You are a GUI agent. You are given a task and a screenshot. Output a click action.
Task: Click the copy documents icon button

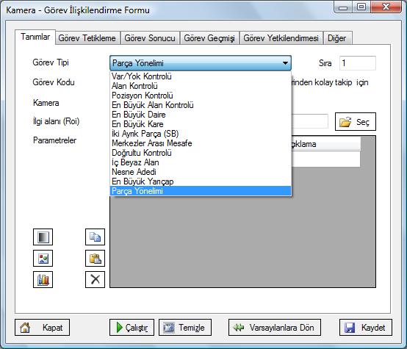95,237
